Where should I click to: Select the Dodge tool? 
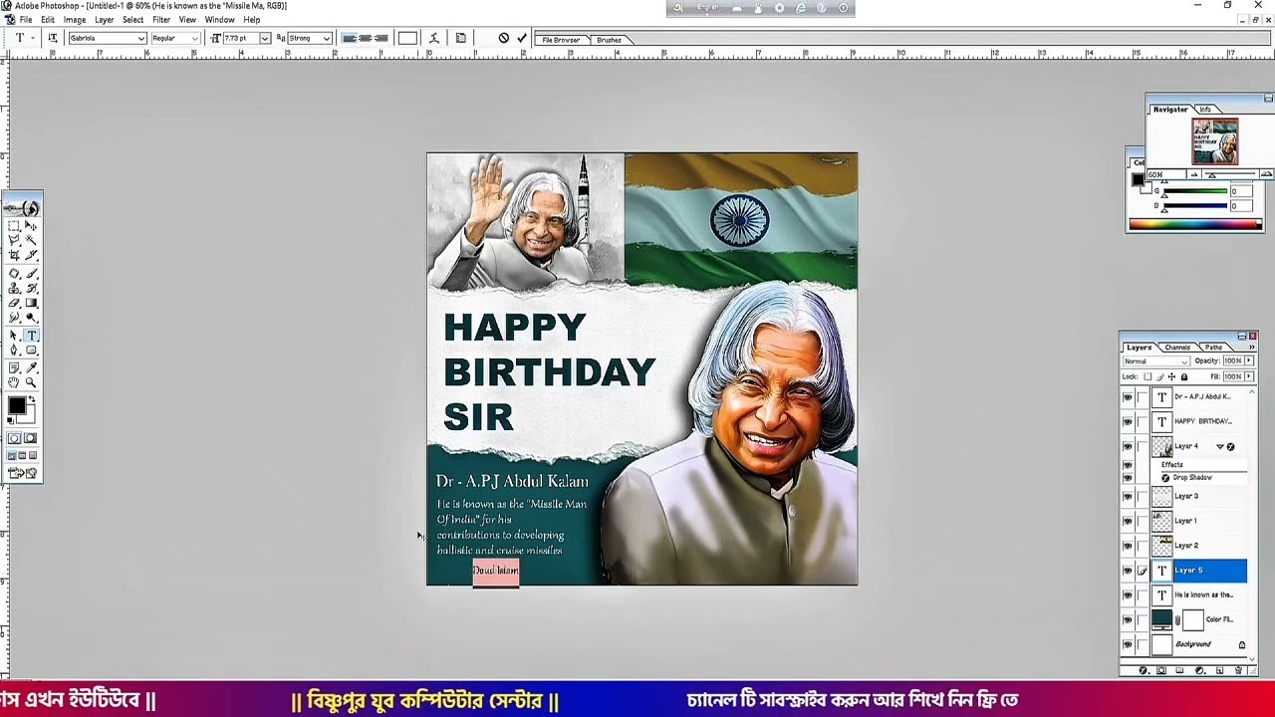31,317
